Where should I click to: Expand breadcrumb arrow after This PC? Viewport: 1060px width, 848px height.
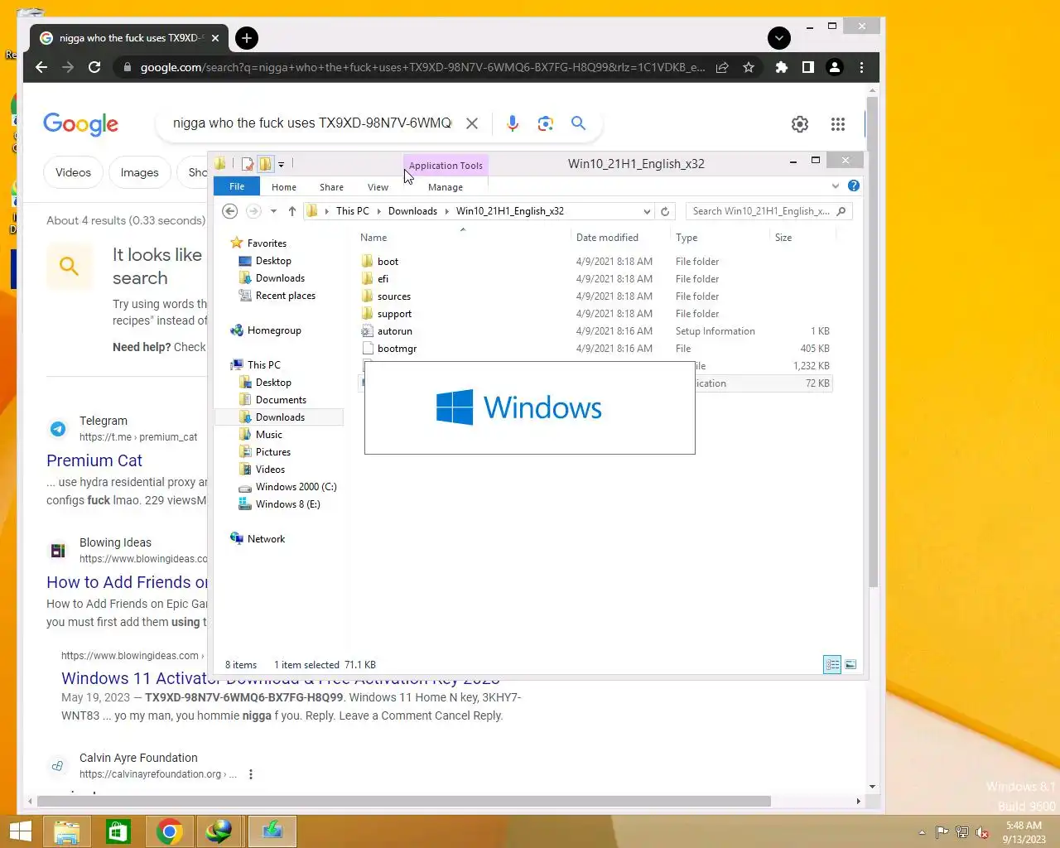tap(379, 211)
